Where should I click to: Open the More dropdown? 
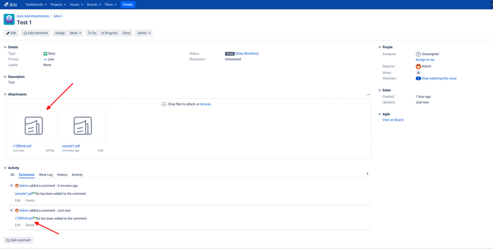tap(76, 33)
